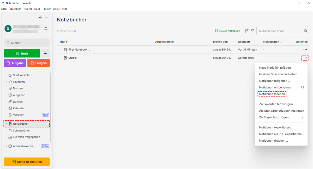This screenshot has height=169, width=313.
Task: Sort by the Geändert column header
Action: tap(244, 42)
